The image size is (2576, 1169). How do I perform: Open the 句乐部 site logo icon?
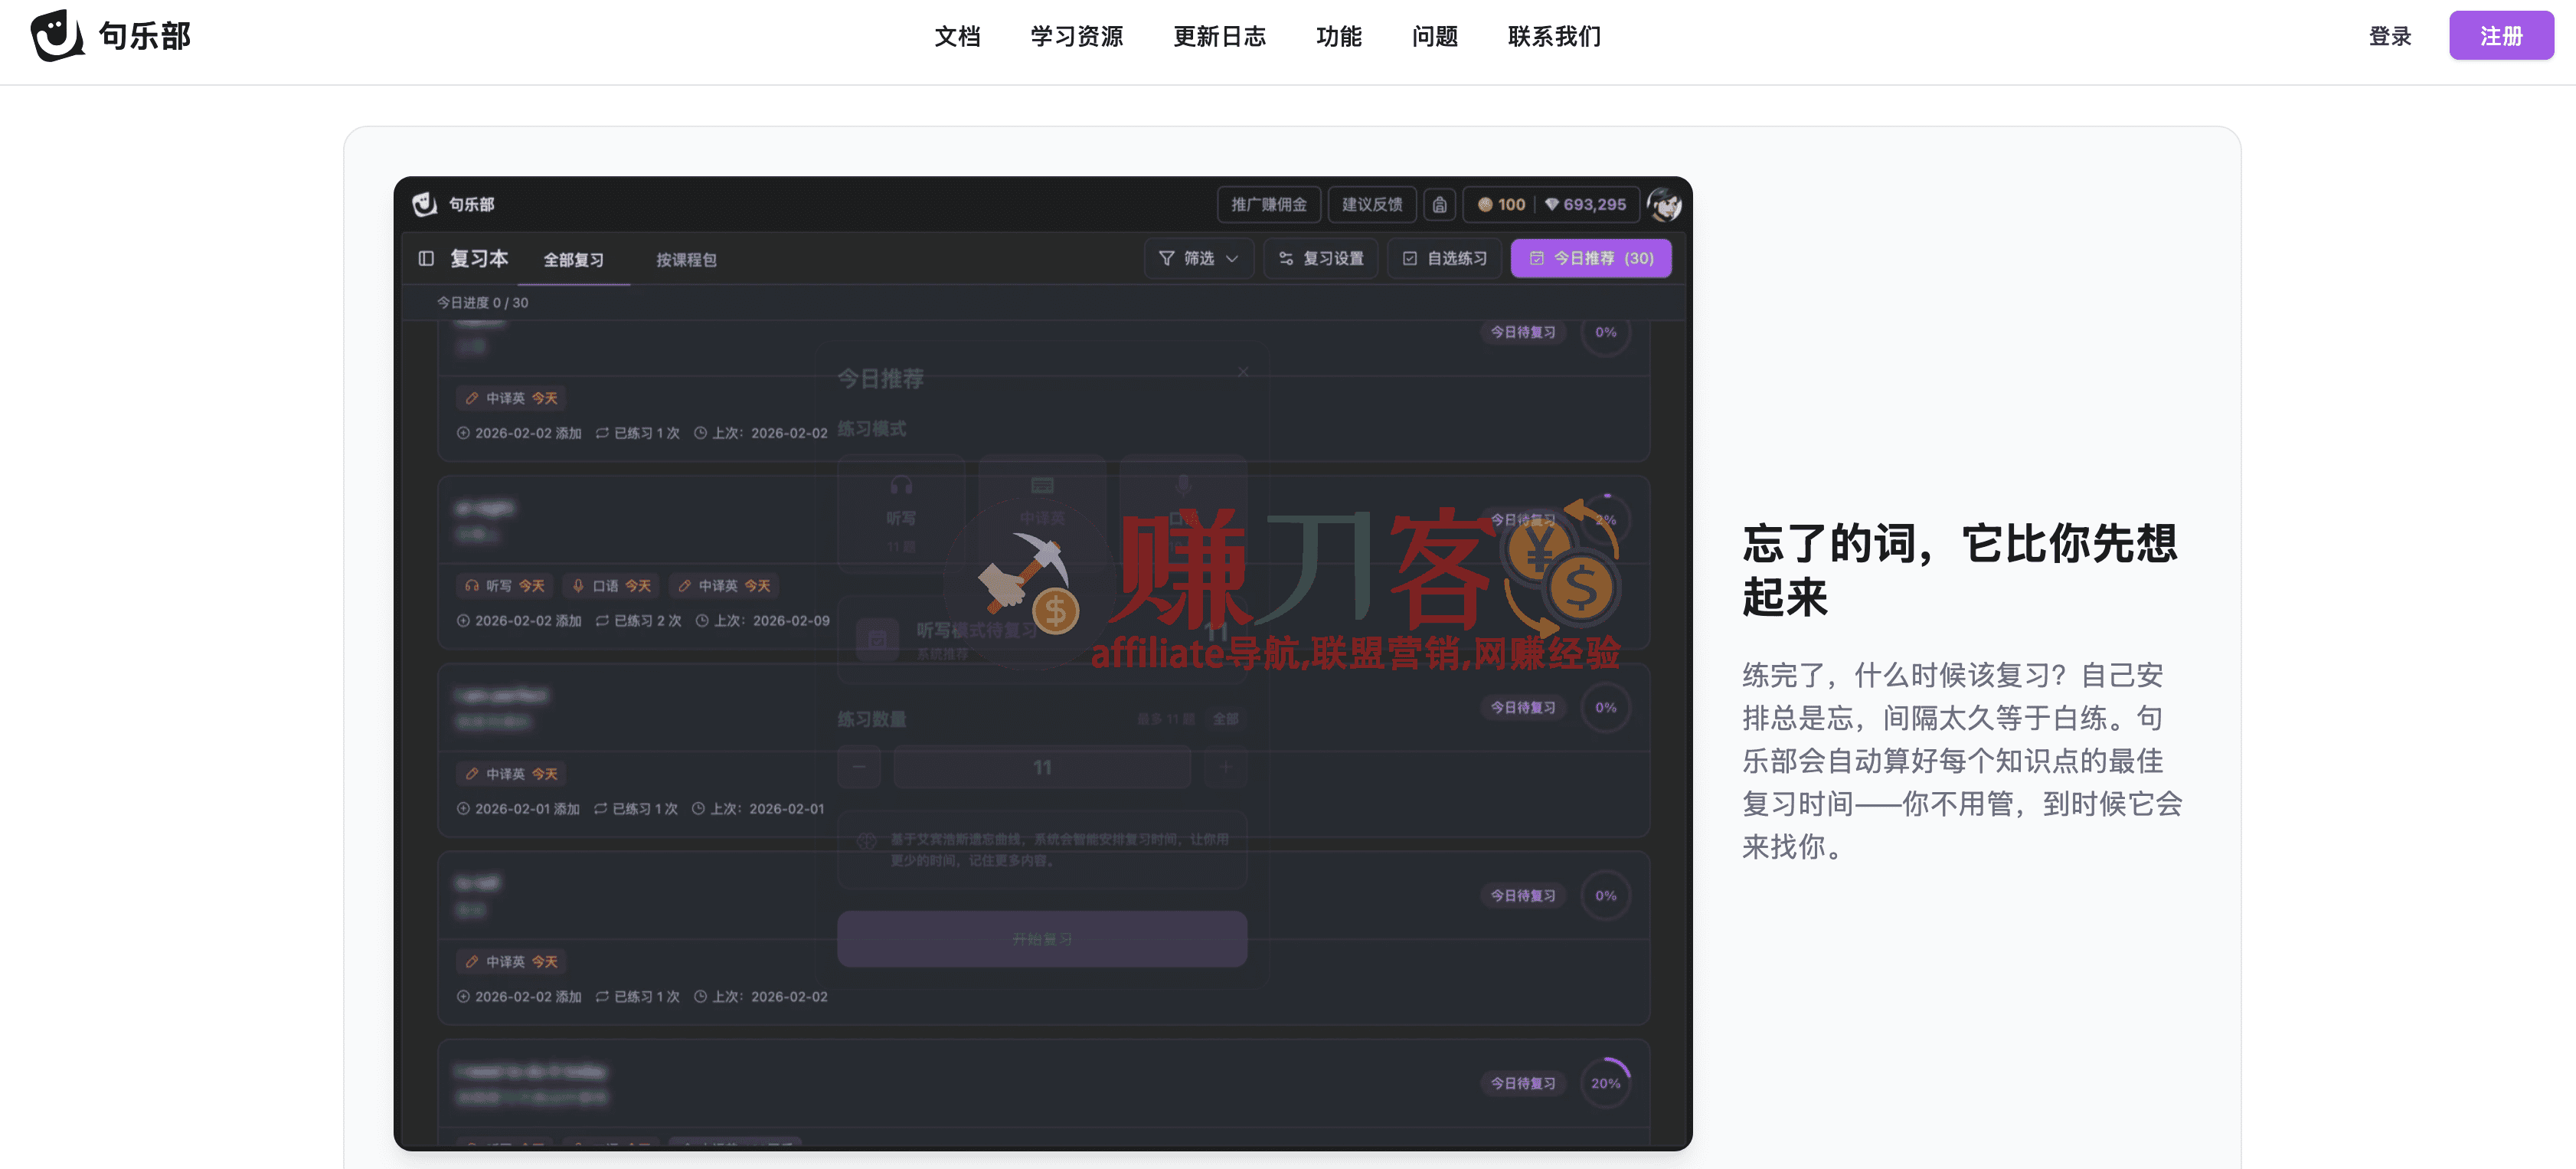[55, 36]
